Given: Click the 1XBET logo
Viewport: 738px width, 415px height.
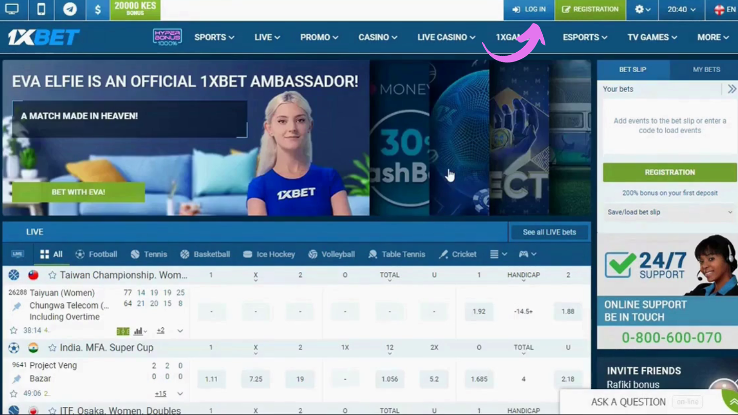Looking at the screenshot, I should coord(44,37).
